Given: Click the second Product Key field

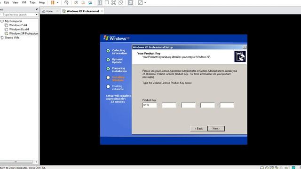Looking at the screenshot, I should click(169, 105).
